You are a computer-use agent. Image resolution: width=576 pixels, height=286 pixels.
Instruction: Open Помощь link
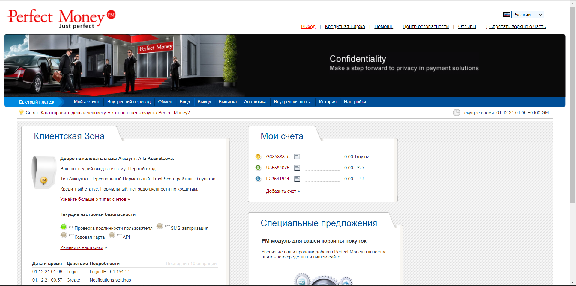384,26
